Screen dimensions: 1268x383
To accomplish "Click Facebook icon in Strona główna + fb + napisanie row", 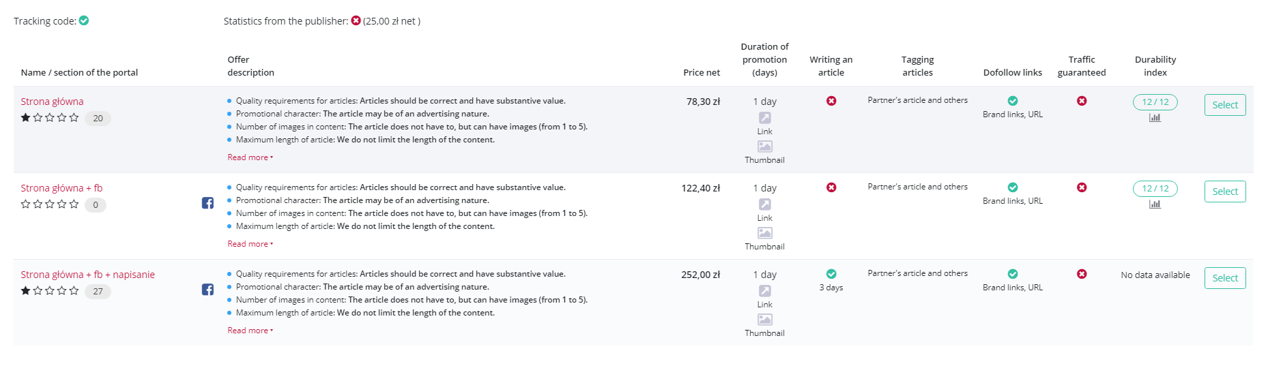I will [208, 290].
